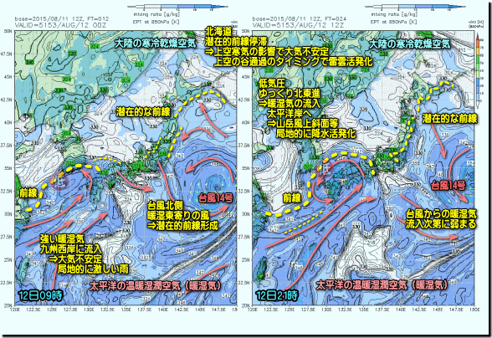Click the 局地的に激しい雨 annotation line

click(x=93, y=269)
